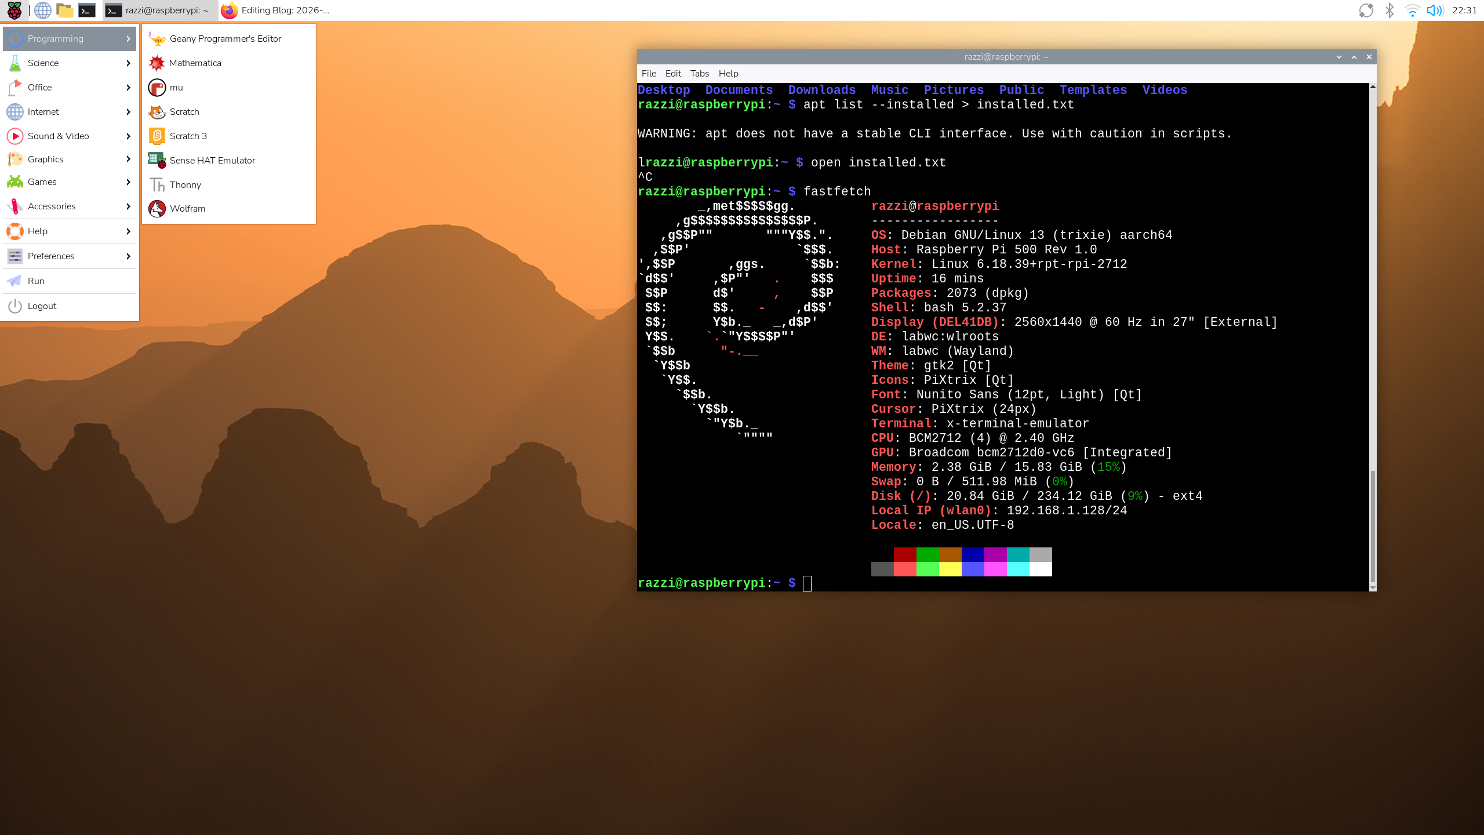Screen dimensions: 1484x835
Task: Open the File Manager folder launcher
Action: pyautogui.click(x=65, y=10)
